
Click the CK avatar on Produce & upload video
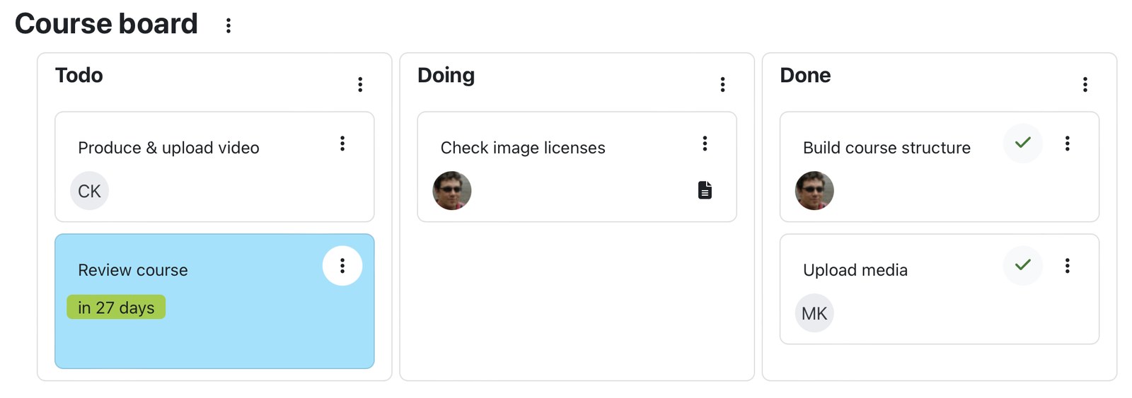click(x=89, y=191)
